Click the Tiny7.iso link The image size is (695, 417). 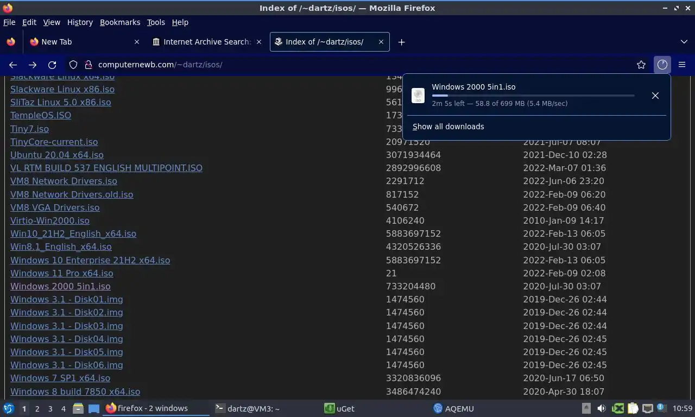tap(29, 129)
